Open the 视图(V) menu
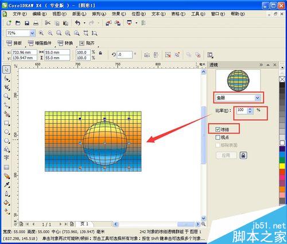The width and height of the screenshot is (287, 244). pos(59,14)
